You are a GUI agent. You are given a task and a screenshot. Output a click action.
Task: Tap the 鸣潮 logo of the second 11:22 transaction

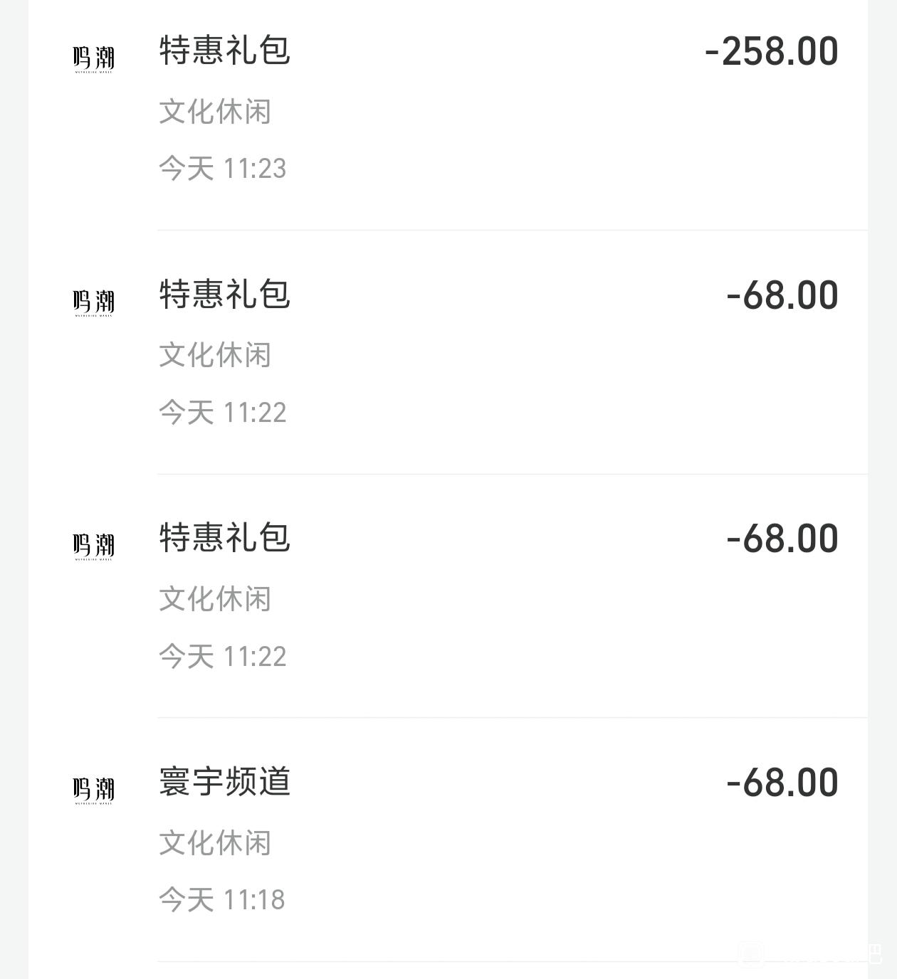[x=93, y=546]
